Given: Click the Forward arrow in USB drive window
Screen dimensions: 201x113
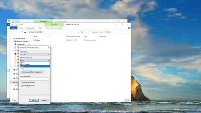Looking at the screenshot, I should (x=16, y=32).
